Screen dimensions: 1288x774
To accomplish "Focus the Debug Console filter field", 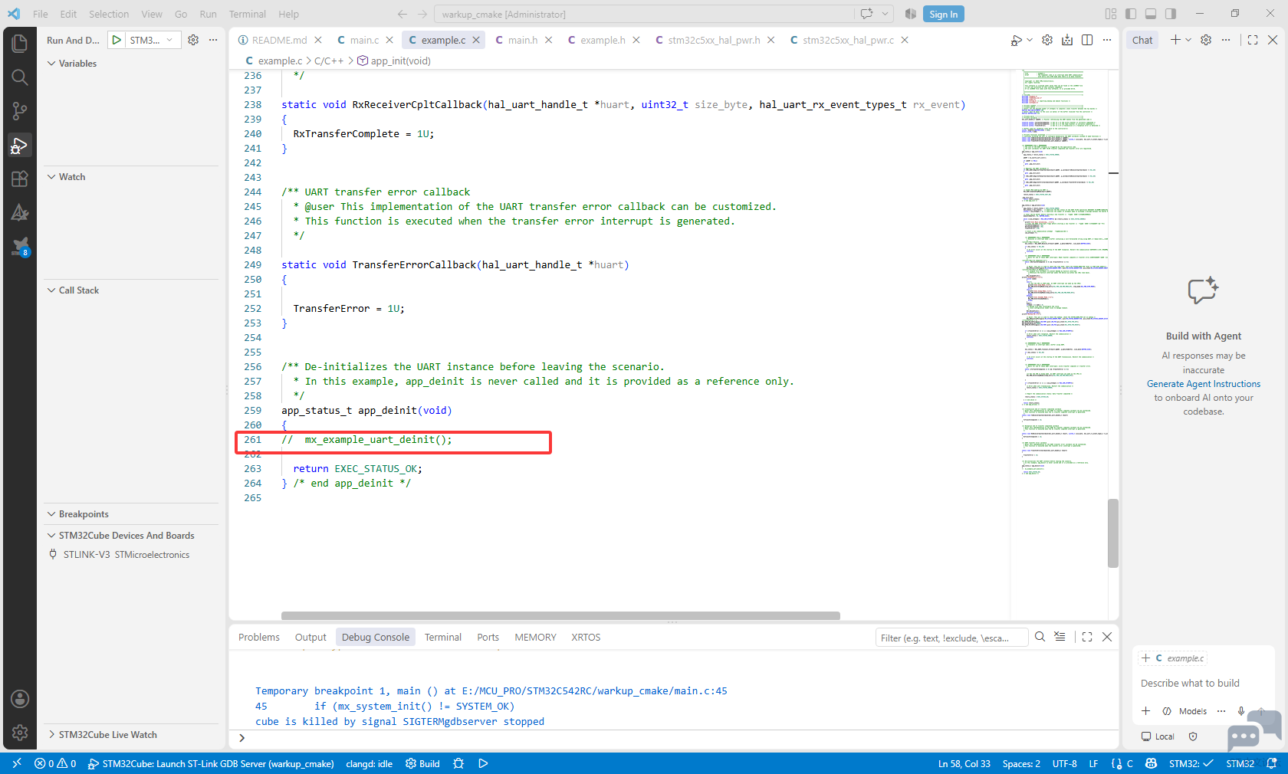I will click(951, 638).
